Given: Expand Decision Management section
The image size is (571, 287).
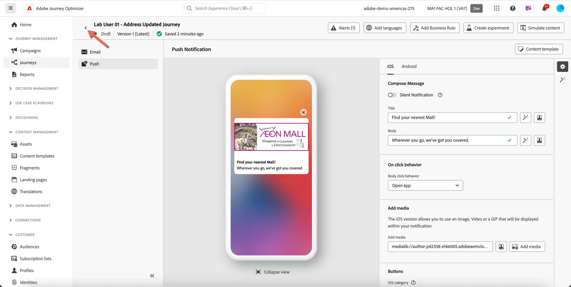Looking at the screenshot, I should [11, 89].
